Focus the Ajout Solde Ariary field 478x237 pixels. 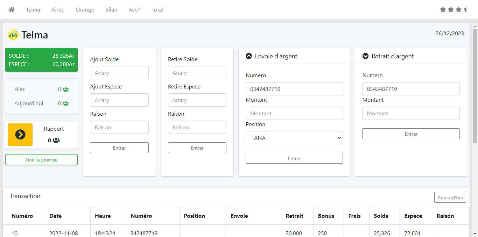point(119,73)
